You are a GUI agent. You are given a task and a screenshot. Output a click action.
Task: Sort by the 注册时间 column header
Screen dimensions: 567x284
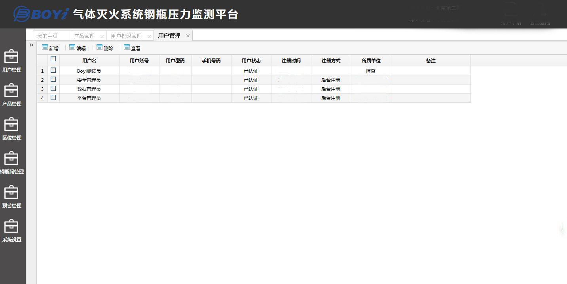pyautogui.click(x=291, y=61)
